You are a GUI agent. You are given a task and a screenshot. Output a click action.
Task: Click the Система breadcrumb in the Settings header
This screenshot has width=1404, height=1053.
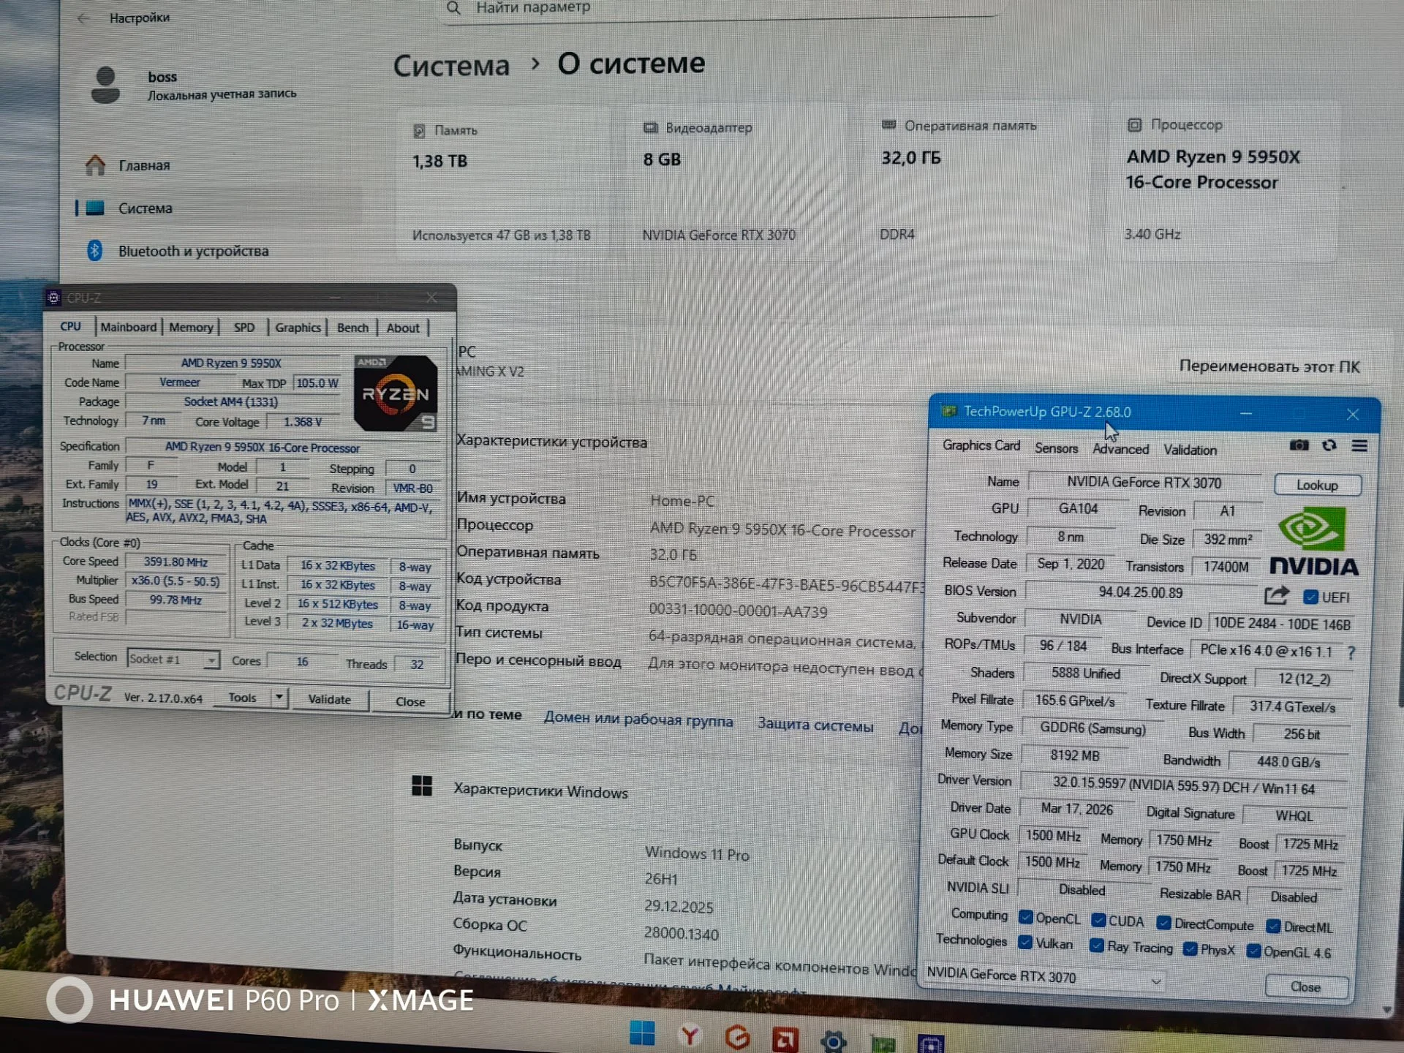[451, 66]
